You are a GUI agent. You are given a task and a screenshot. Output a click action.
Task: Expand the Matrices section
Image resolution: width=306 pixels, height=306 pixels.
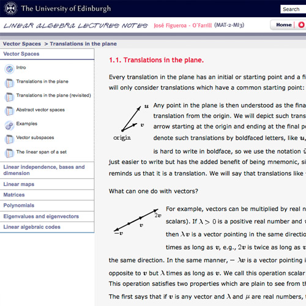(47, 195)
